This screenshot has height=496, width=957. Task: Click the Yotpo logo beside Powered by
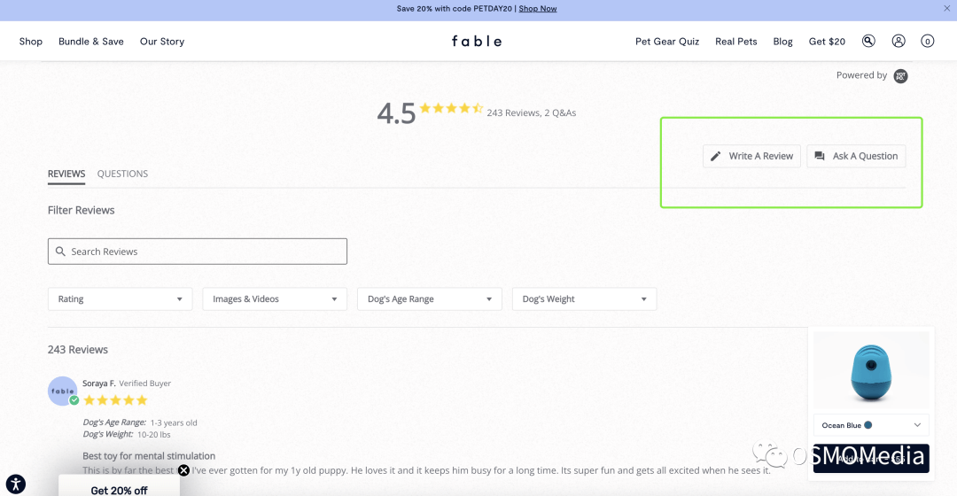click(900, 76)
